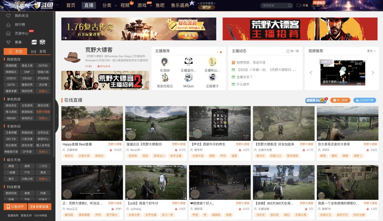Switch to the 发现 sidebar tab

tap(39, 51)
